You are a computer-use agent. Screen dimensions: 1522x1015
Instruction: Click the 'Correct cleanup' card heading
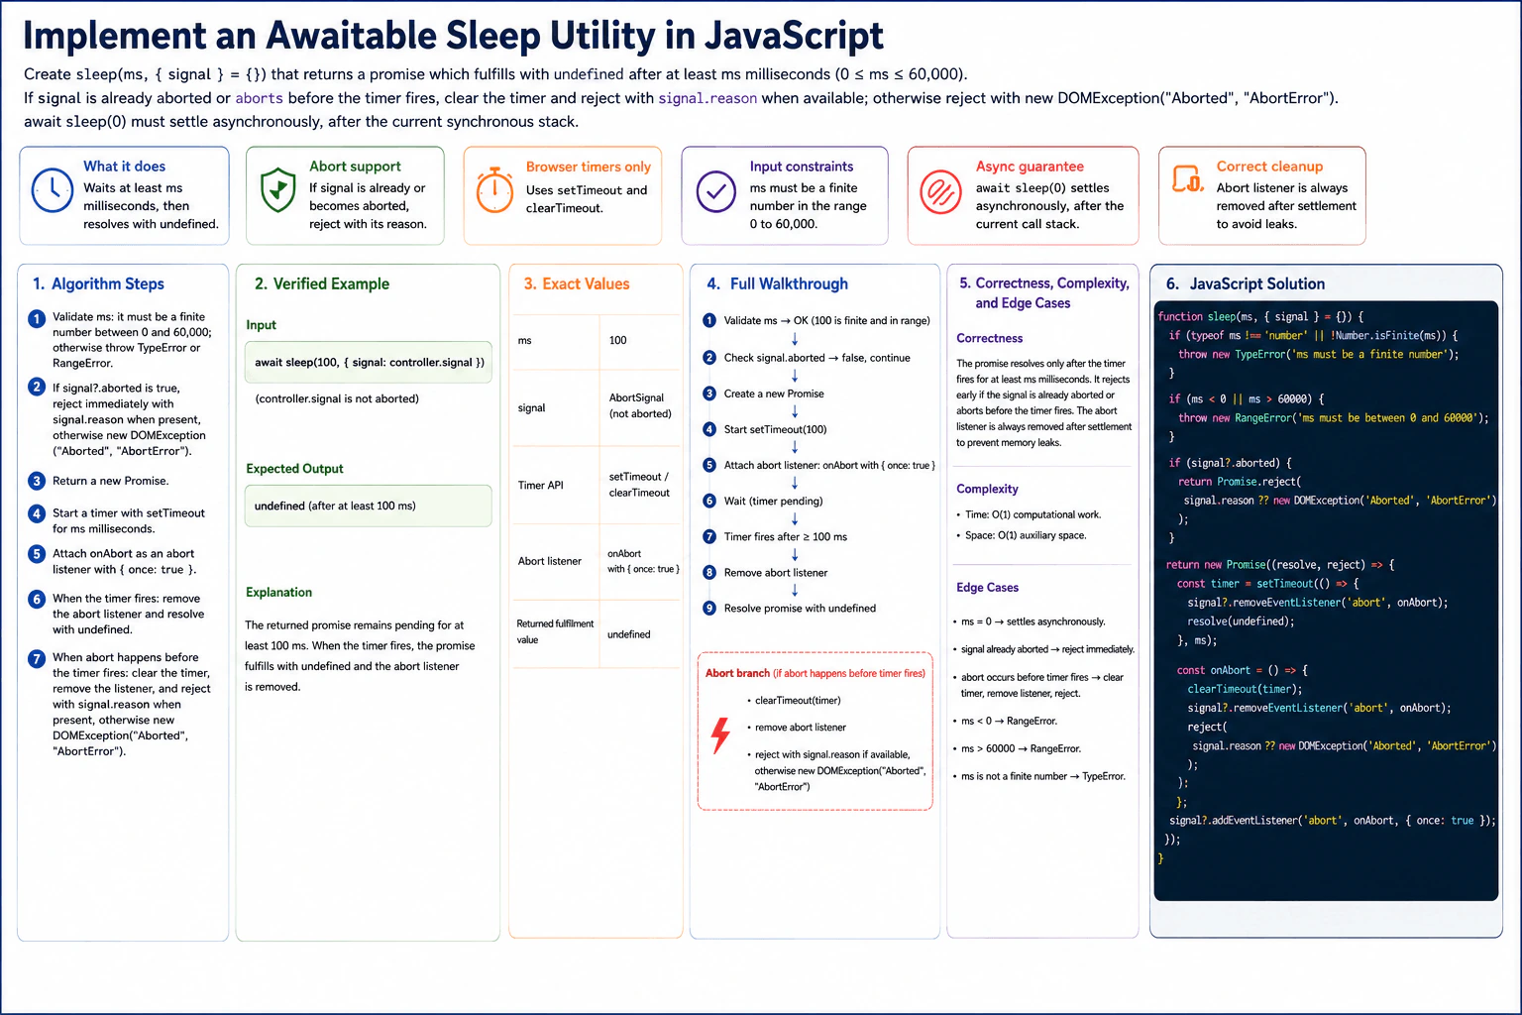point(1269,167)
